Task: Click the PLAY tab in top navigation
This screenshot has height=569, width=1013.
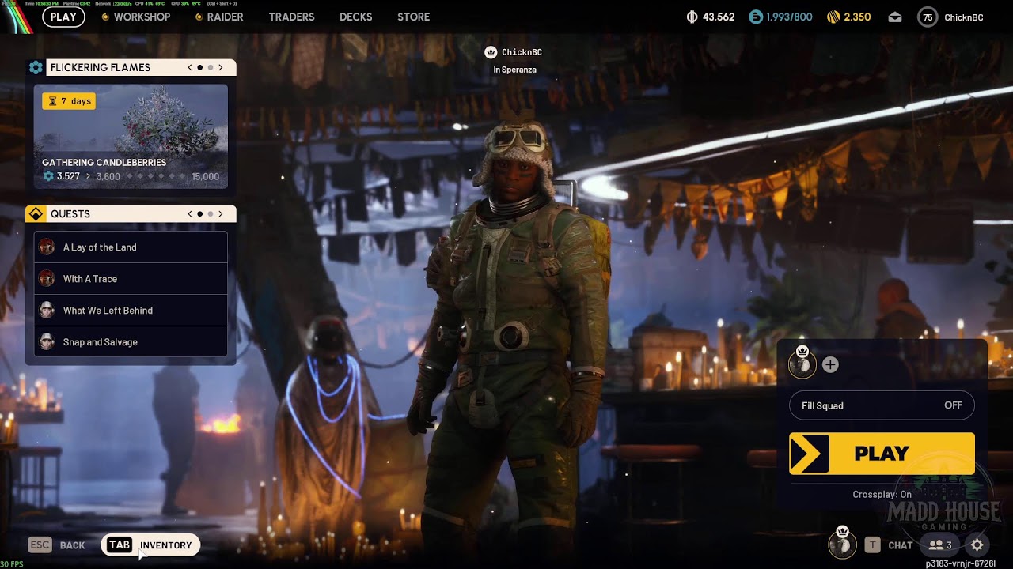Action: [63, 17]
